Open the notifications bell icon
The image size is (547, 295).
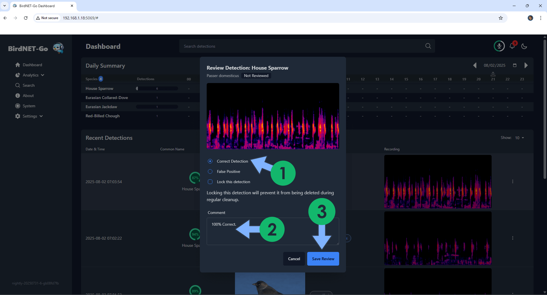[x=512, y=46]
